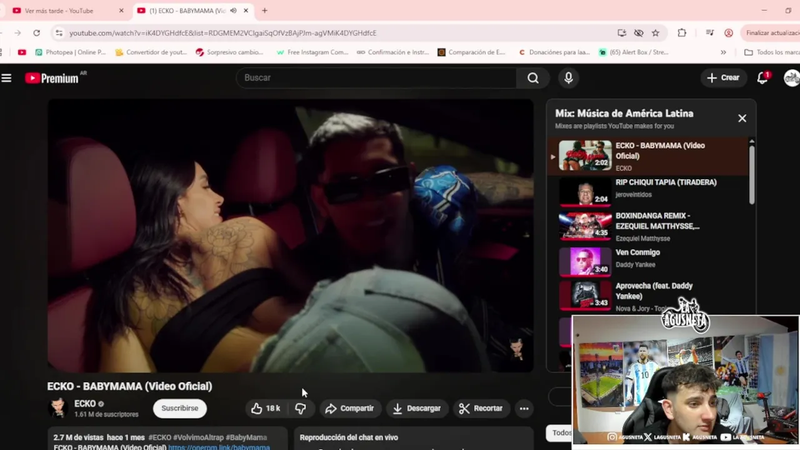Screen dimensions: 800x450
Task: Open the browser extensions puzzle icon
Action: coord(682,33)
